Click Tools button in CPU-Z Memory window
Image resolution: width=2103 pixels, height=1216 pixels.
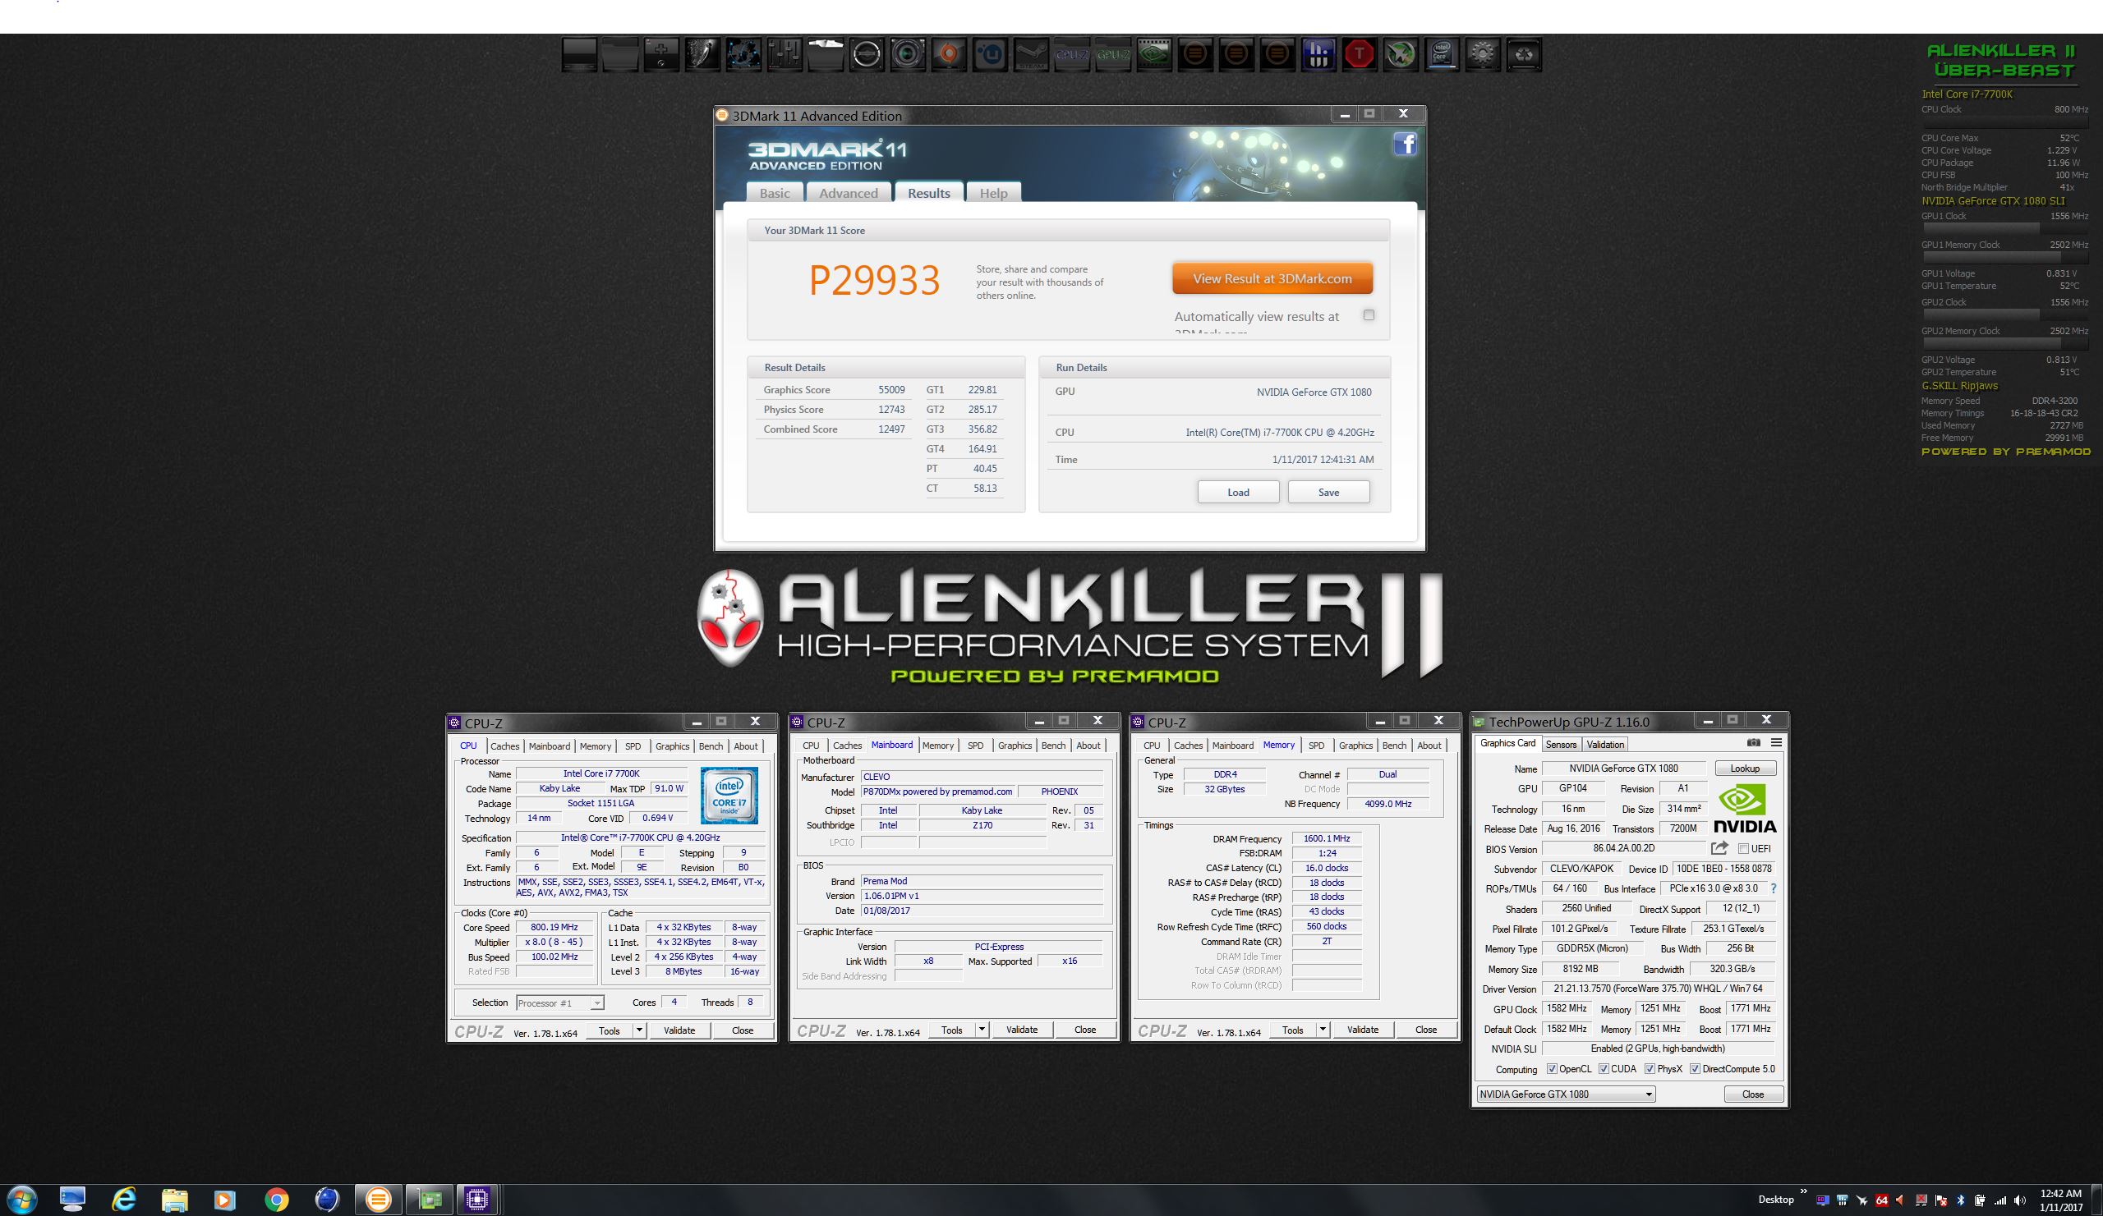click(1293, 1030)
